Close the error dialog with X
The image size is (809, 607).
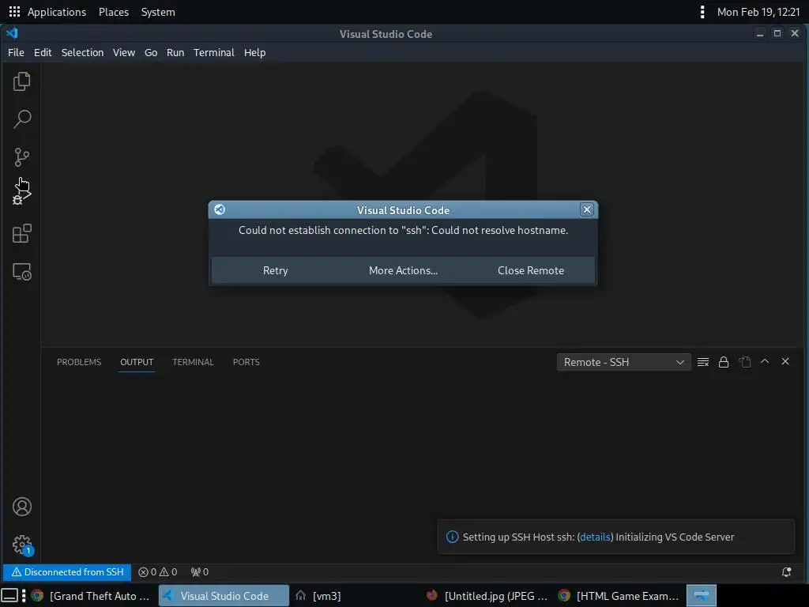tap(587, 209)
